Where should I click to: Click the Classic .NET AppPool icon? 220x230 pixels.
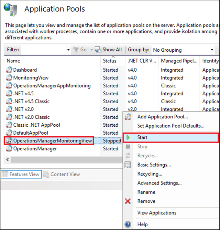[9, 125]
